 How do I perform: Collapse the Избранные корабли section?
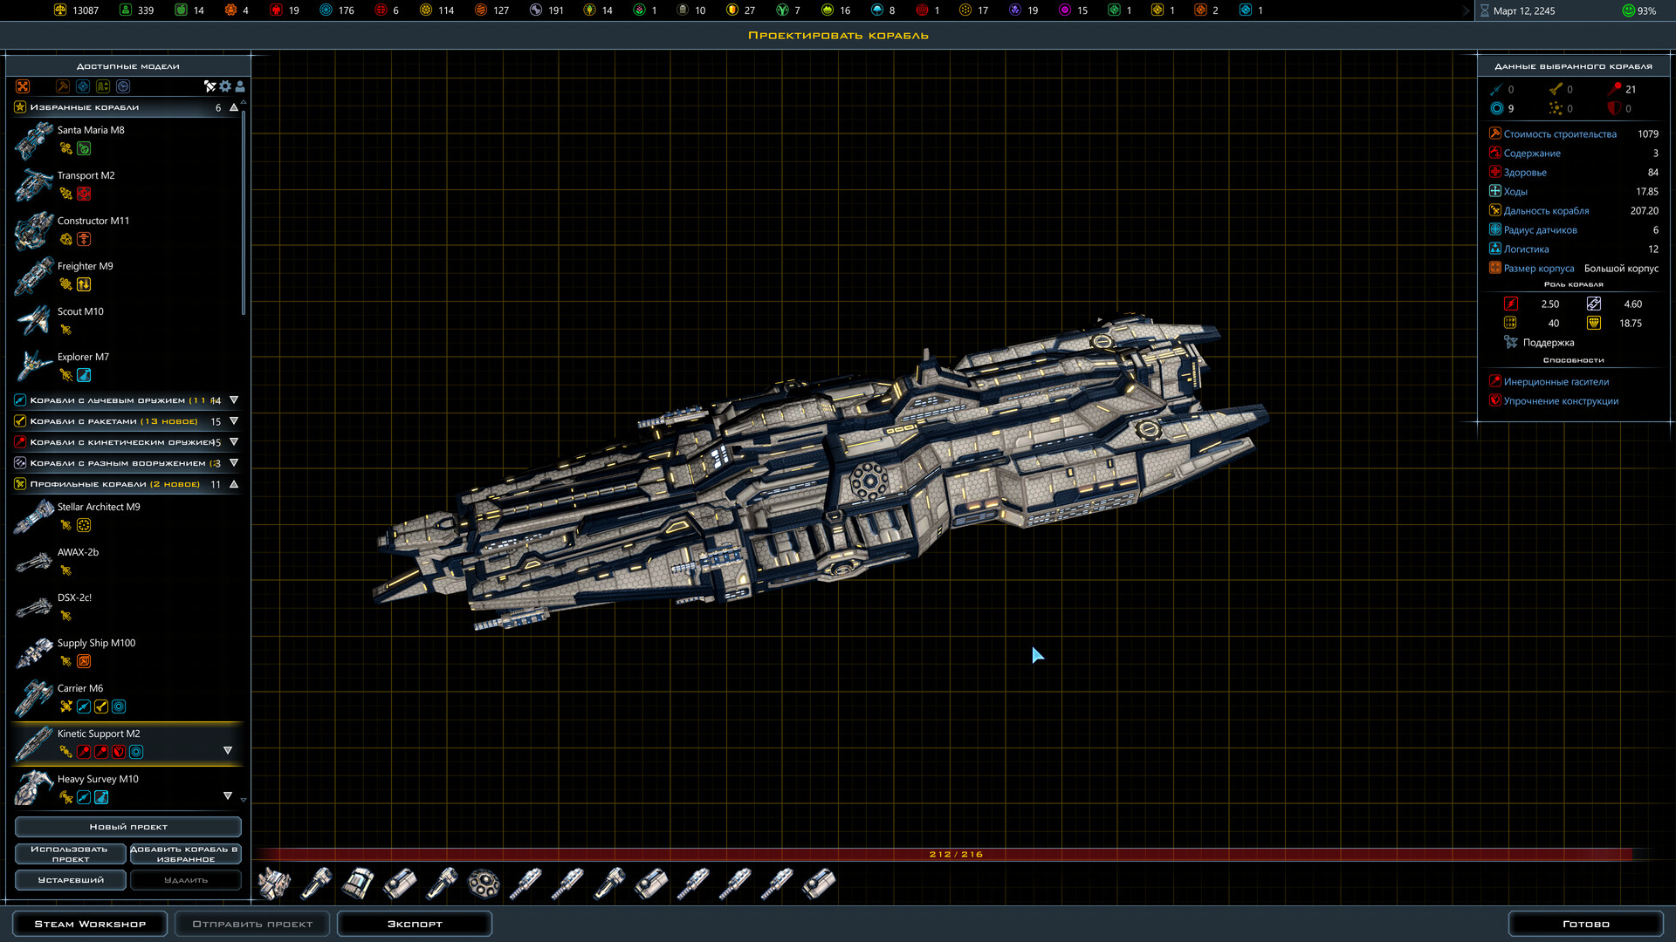(232, 106)
